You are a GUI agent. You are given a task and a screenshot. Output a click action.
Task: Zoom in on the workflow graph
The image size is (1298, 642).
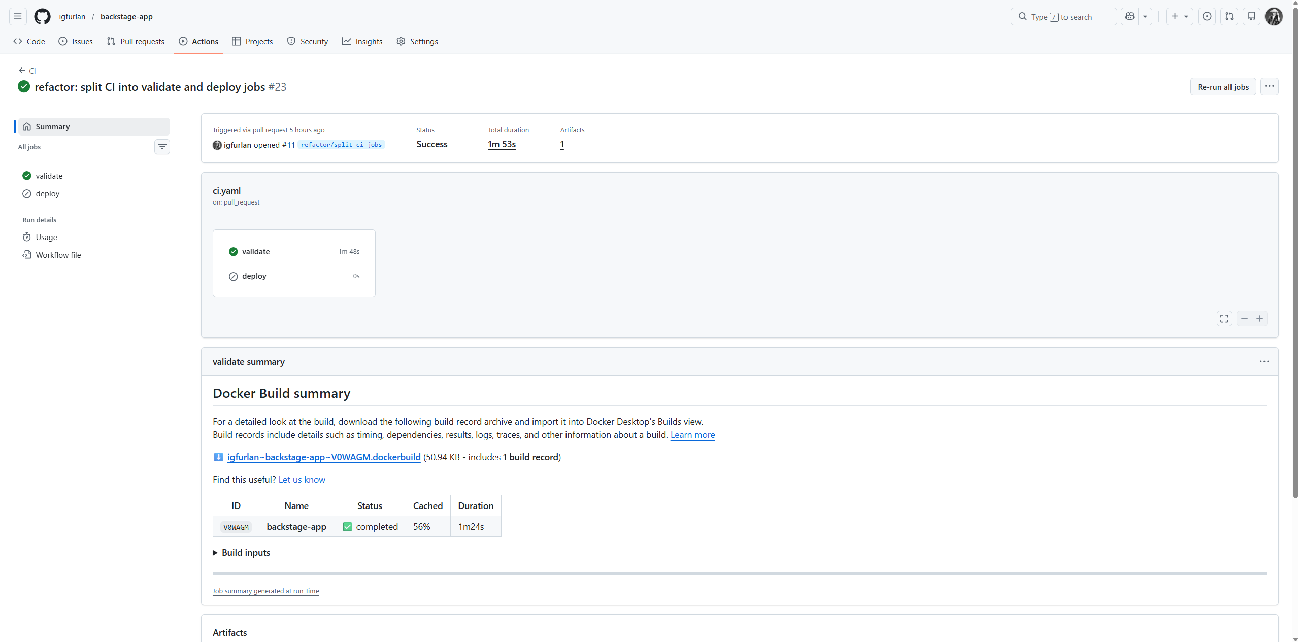(x=1260, y=318)
